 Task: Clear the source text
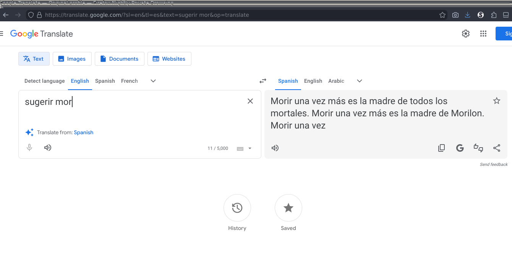point(250,101)
